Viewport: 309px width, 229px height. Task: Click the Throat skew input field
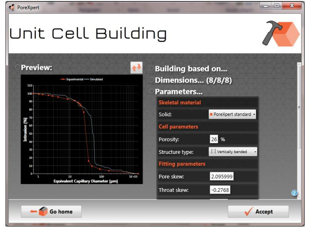[220, 190]
